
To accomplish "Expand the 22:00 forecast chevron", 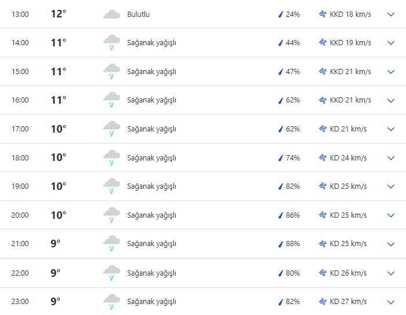I will [390, 273].
